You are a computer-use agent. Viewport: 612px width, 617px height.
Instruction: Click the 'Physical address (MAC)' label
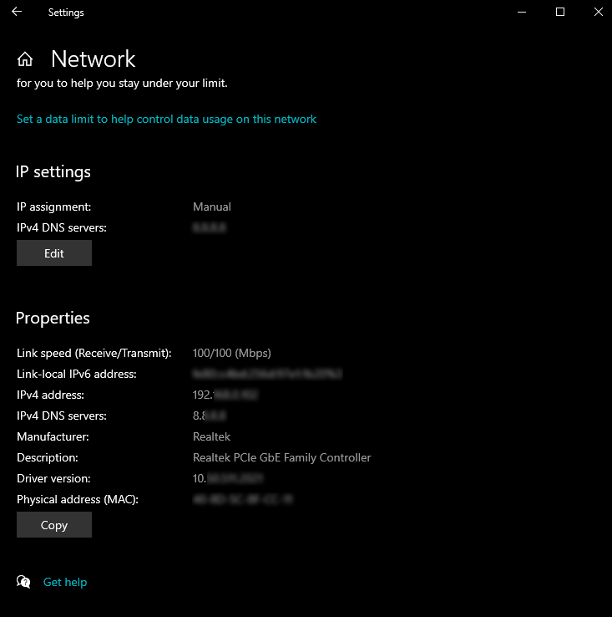tap(78, 499)
